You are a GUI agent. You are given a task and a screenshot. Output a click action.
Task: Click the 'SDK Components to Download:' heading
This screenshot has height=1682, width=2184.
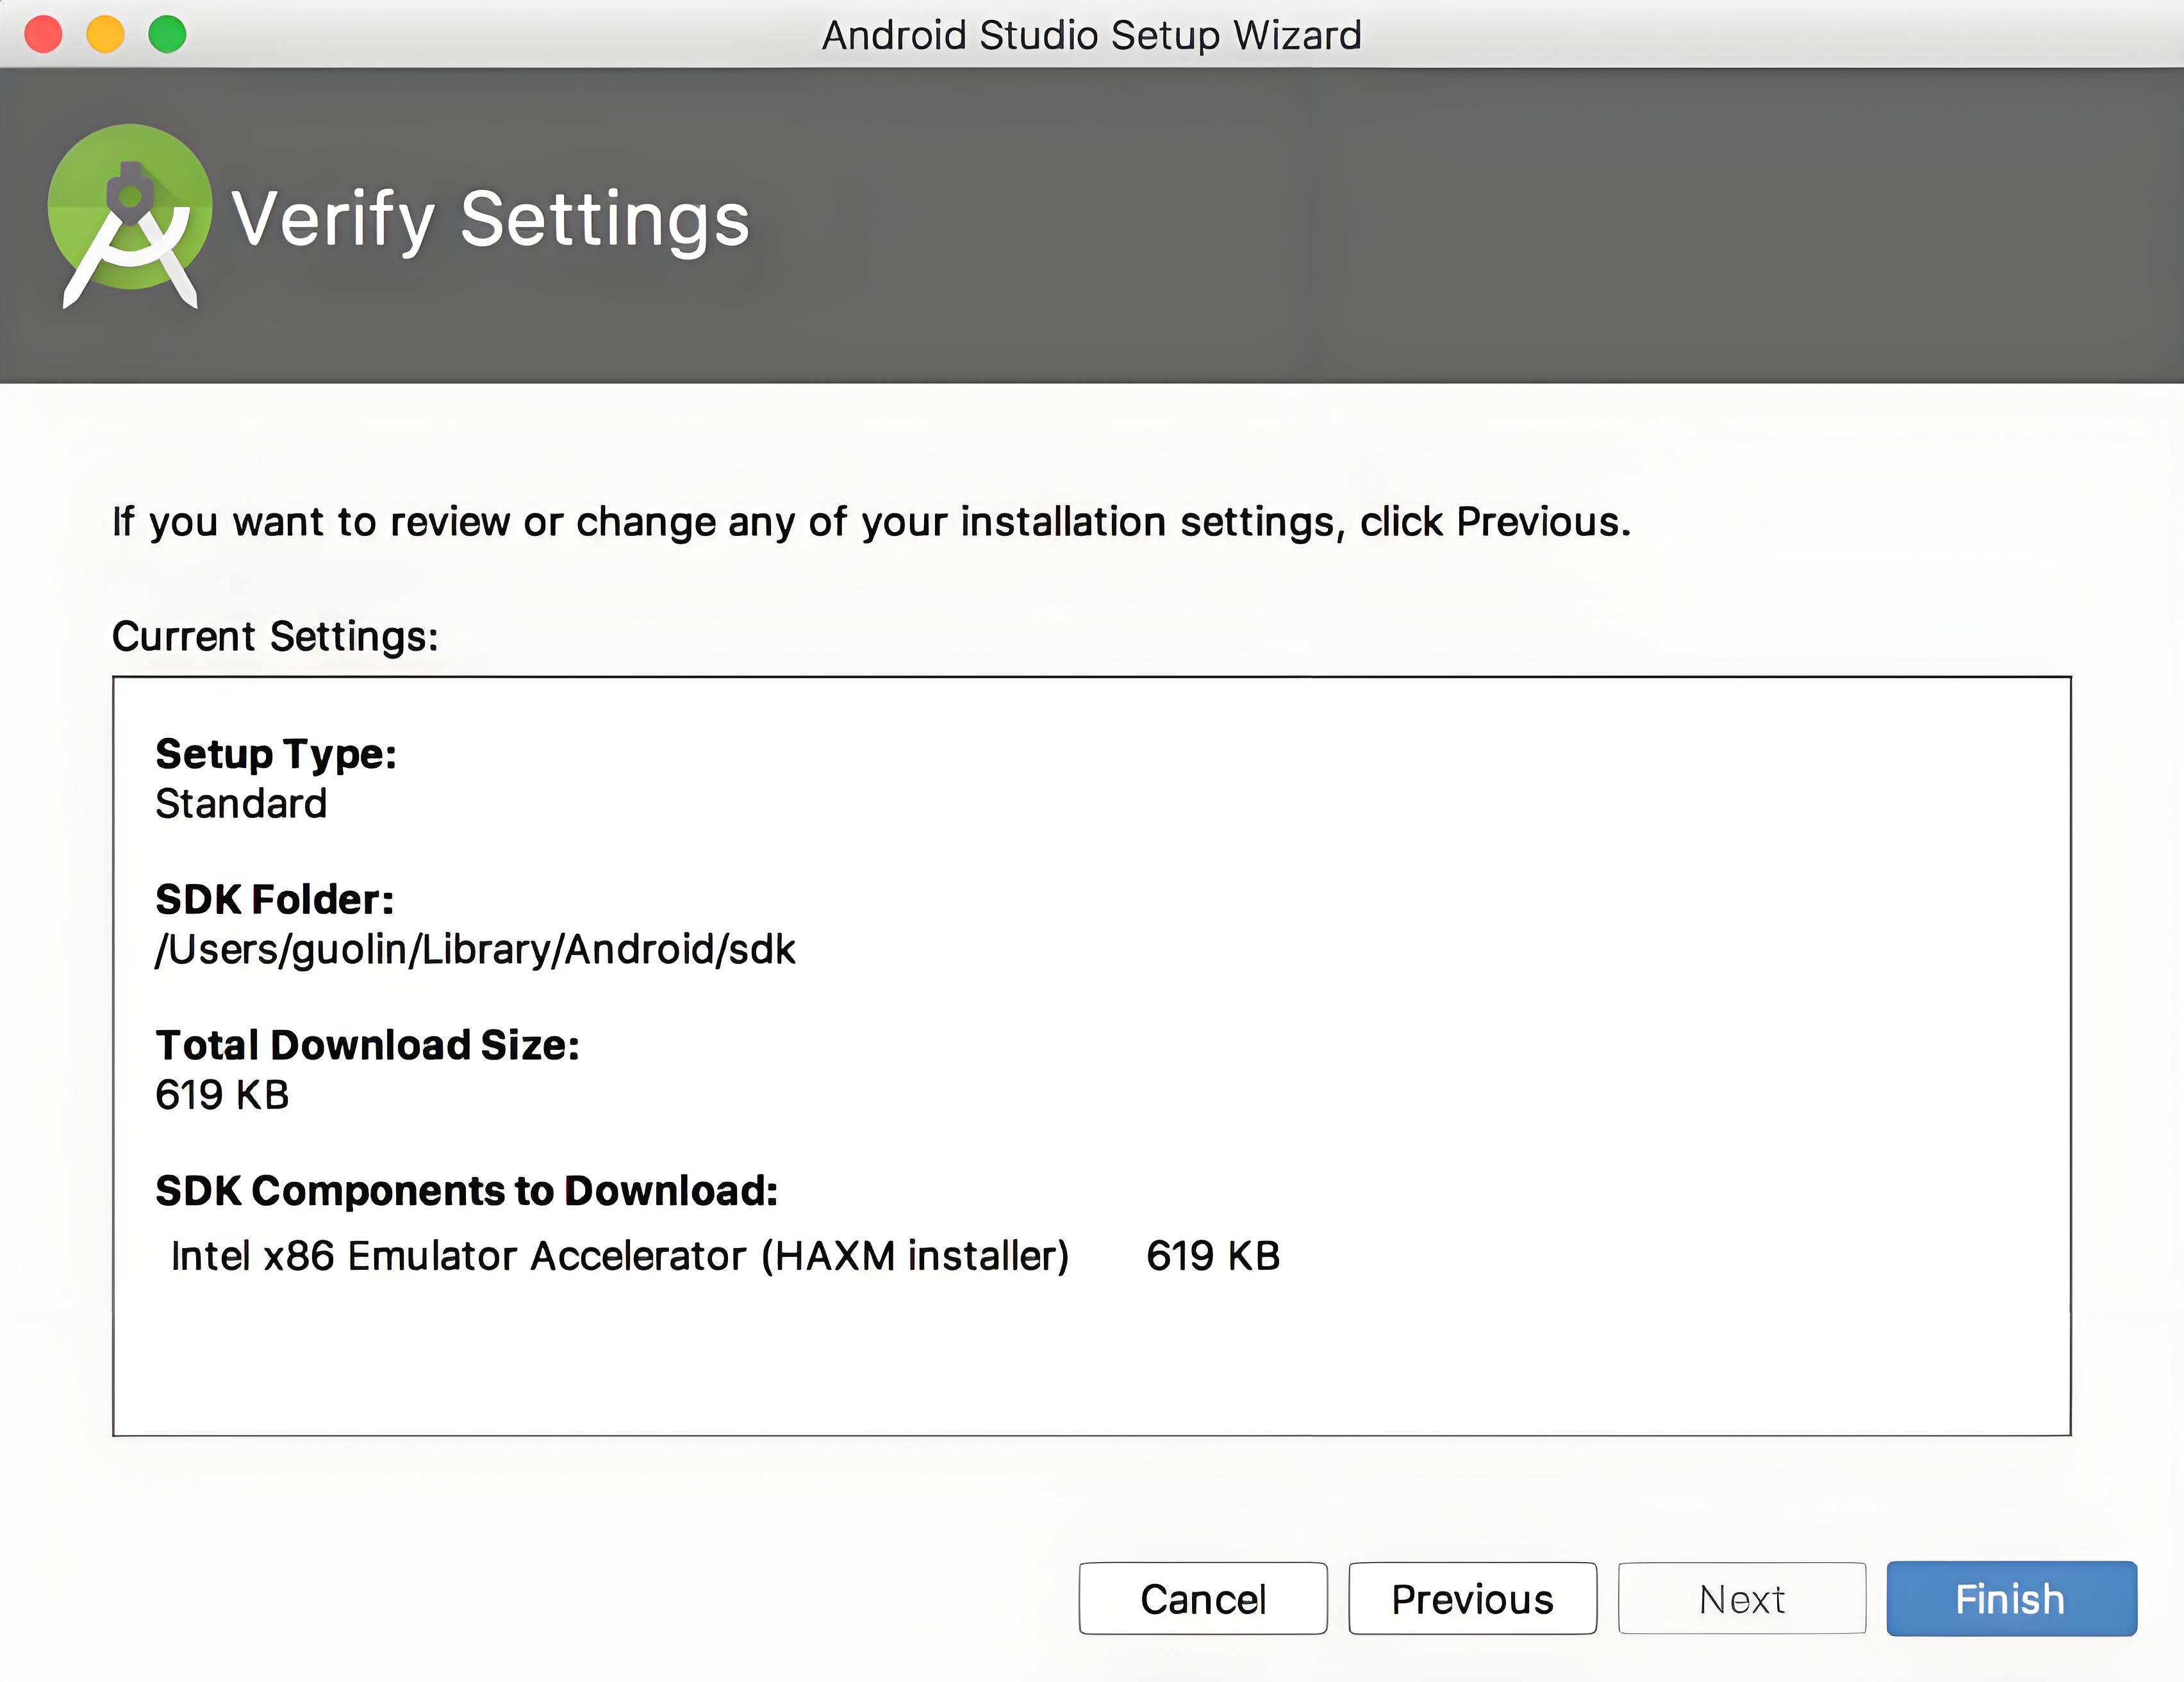pyautogui.click(x=466, y=1191)
